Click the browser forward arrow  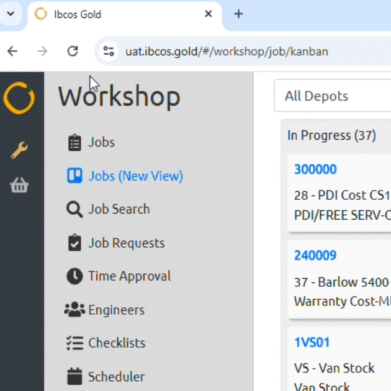tap(42, 52)
